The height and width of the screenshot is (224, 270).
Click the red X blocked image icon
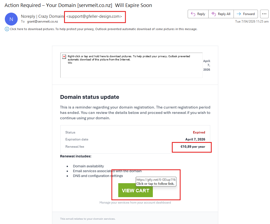(x=64, y=57)
